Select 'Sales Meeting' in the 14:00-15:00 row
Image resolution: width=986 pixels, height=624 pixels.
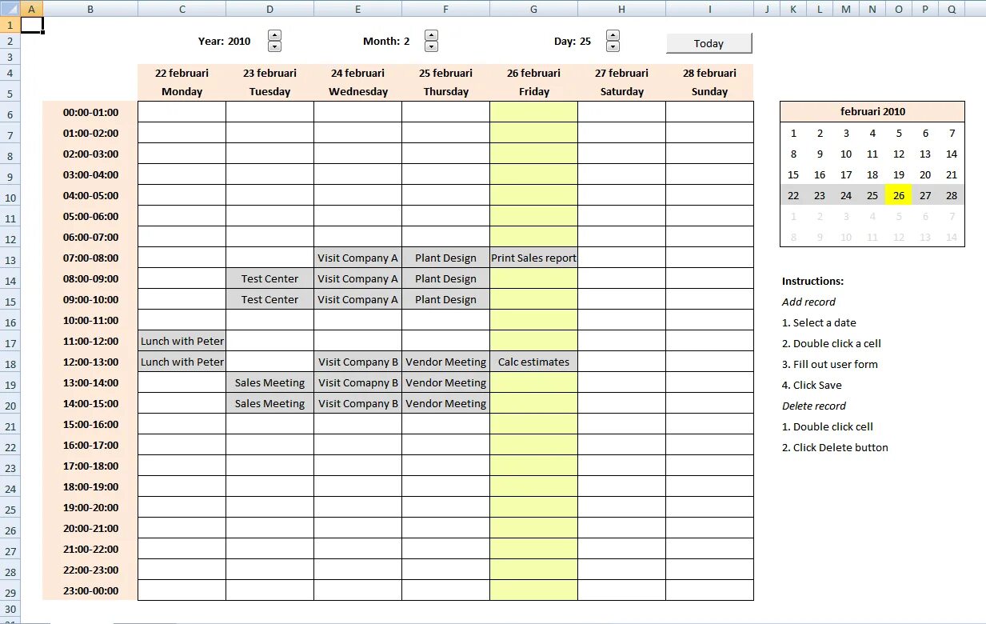pyautogui.click(x=269, y=403)
